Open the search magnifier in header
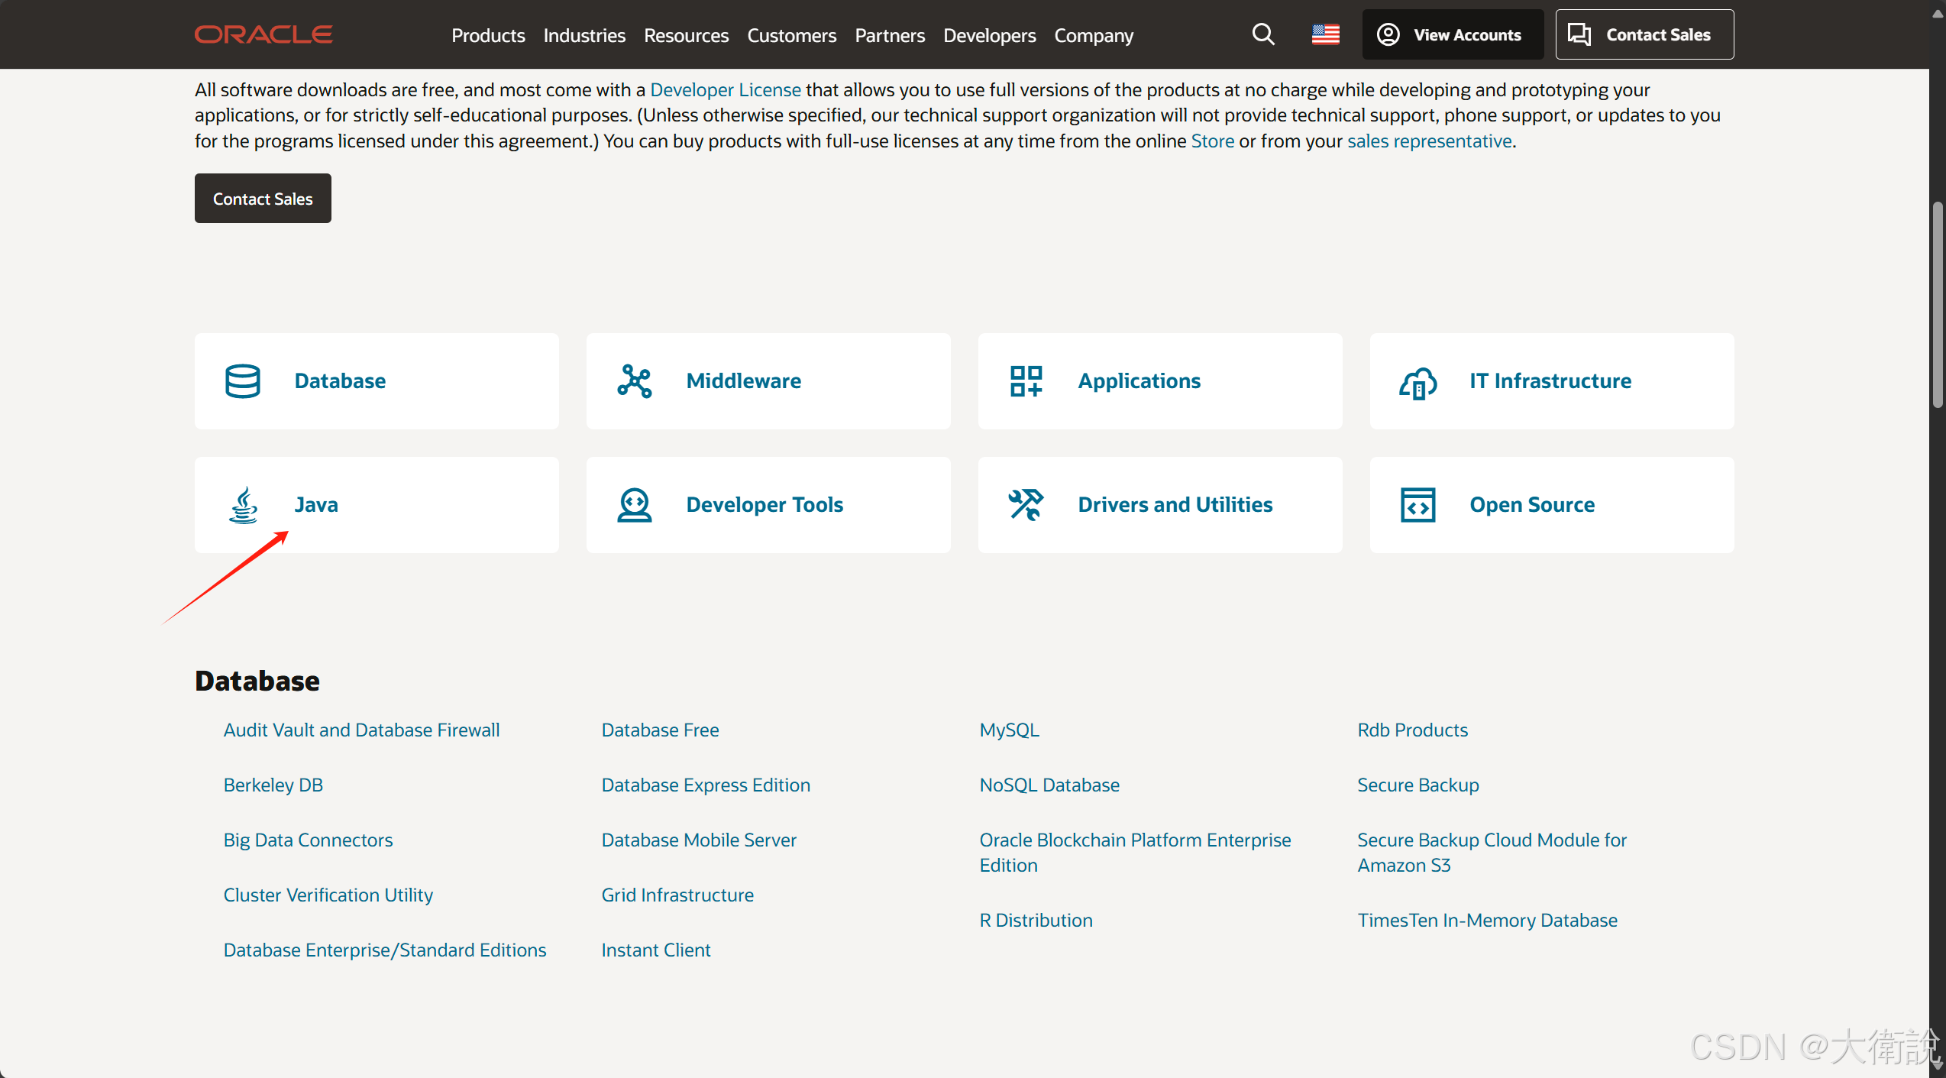The height and width of the screenshot is (1078, 1946). [x=1263, y=34]
